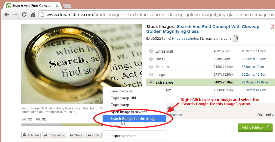
Task: Select the Small size radio button
Action: [151, 59]
